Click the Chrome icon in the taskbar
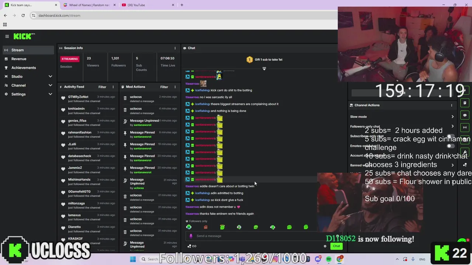 [339, 259]
